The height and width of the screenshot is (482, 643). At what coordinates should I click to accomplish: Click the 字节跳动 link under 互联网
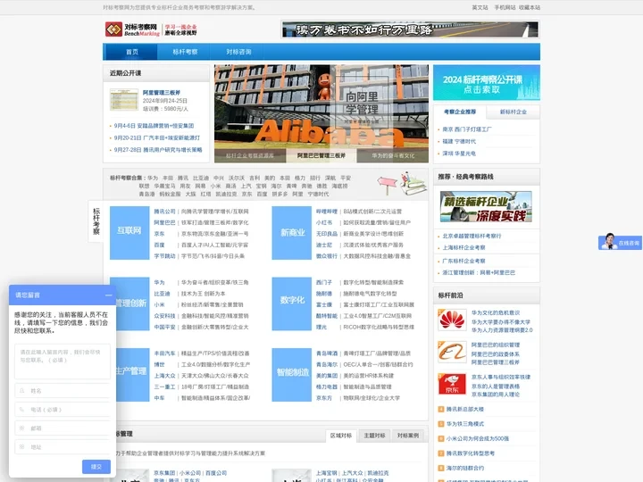pyautogui.click(x=164, y=256)
